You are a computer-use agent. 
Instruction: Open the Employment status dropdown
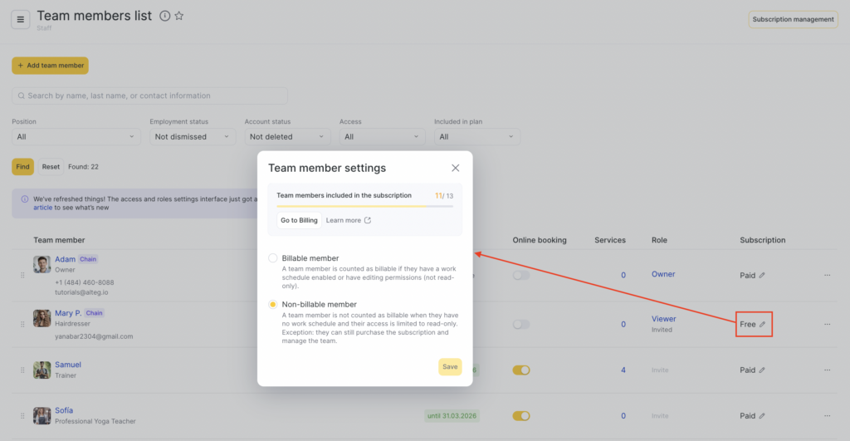193,137
